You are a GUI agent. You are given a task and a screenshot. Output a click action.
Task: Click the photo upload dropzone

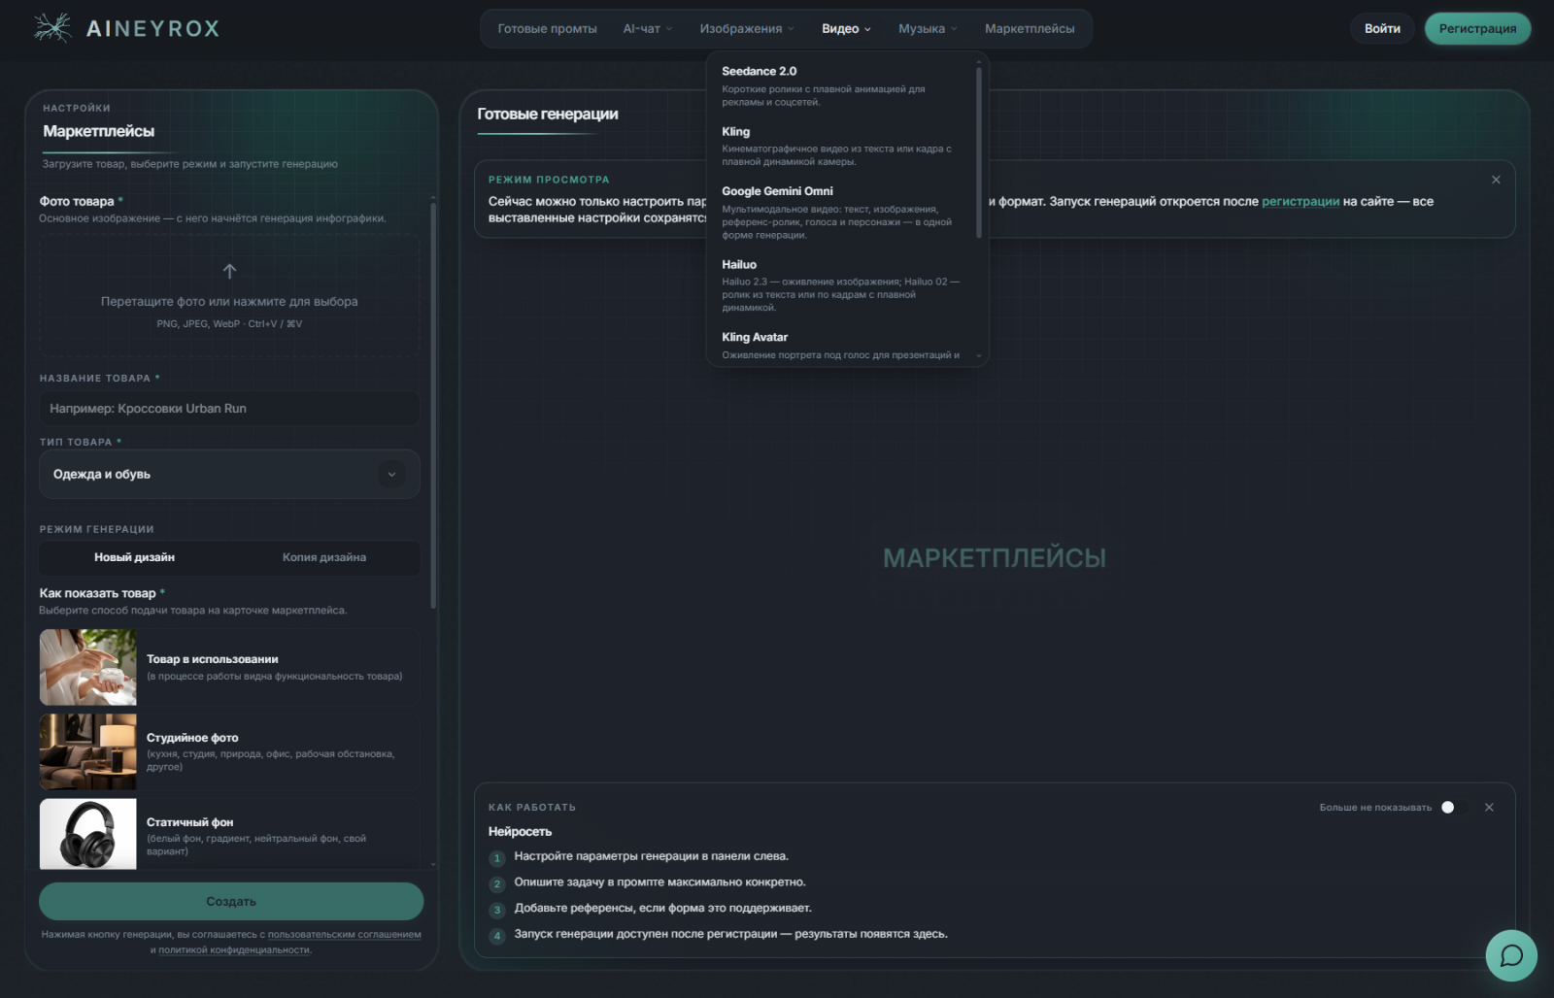coord(229,295)
